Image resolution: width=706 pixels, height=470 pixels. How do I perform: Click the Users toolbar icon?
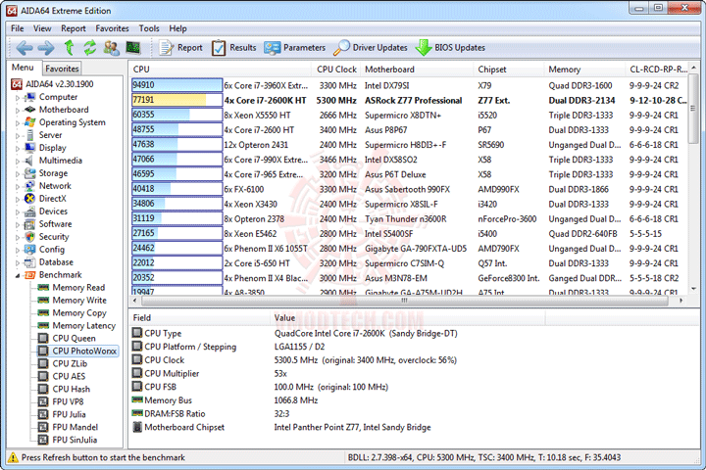111,48
